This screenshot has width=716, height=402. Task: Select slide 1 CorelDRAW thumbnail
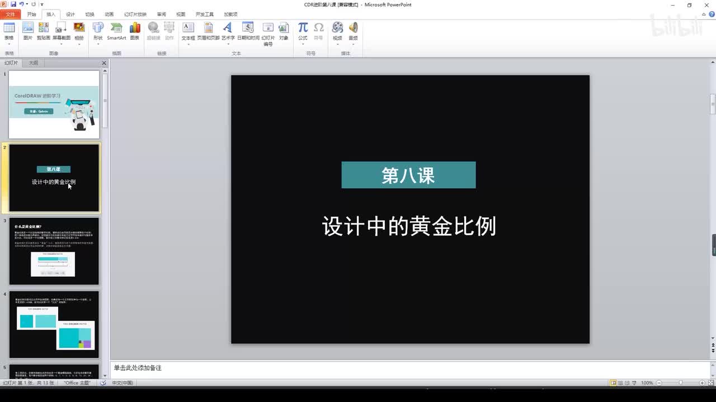coord(54,104)
